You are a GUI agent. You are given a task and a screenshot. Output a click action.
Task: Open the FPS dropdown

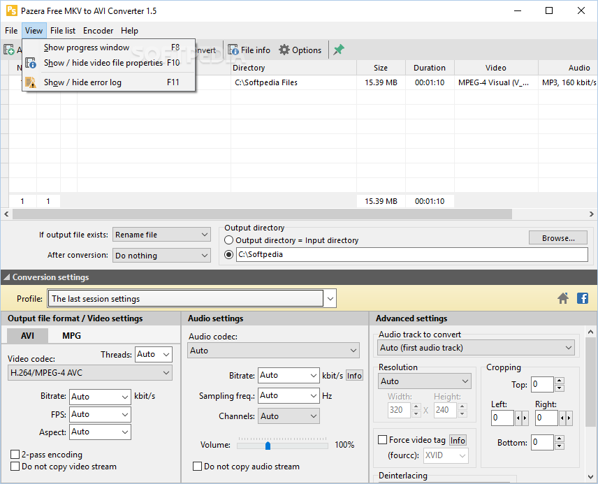coord(101,414)
